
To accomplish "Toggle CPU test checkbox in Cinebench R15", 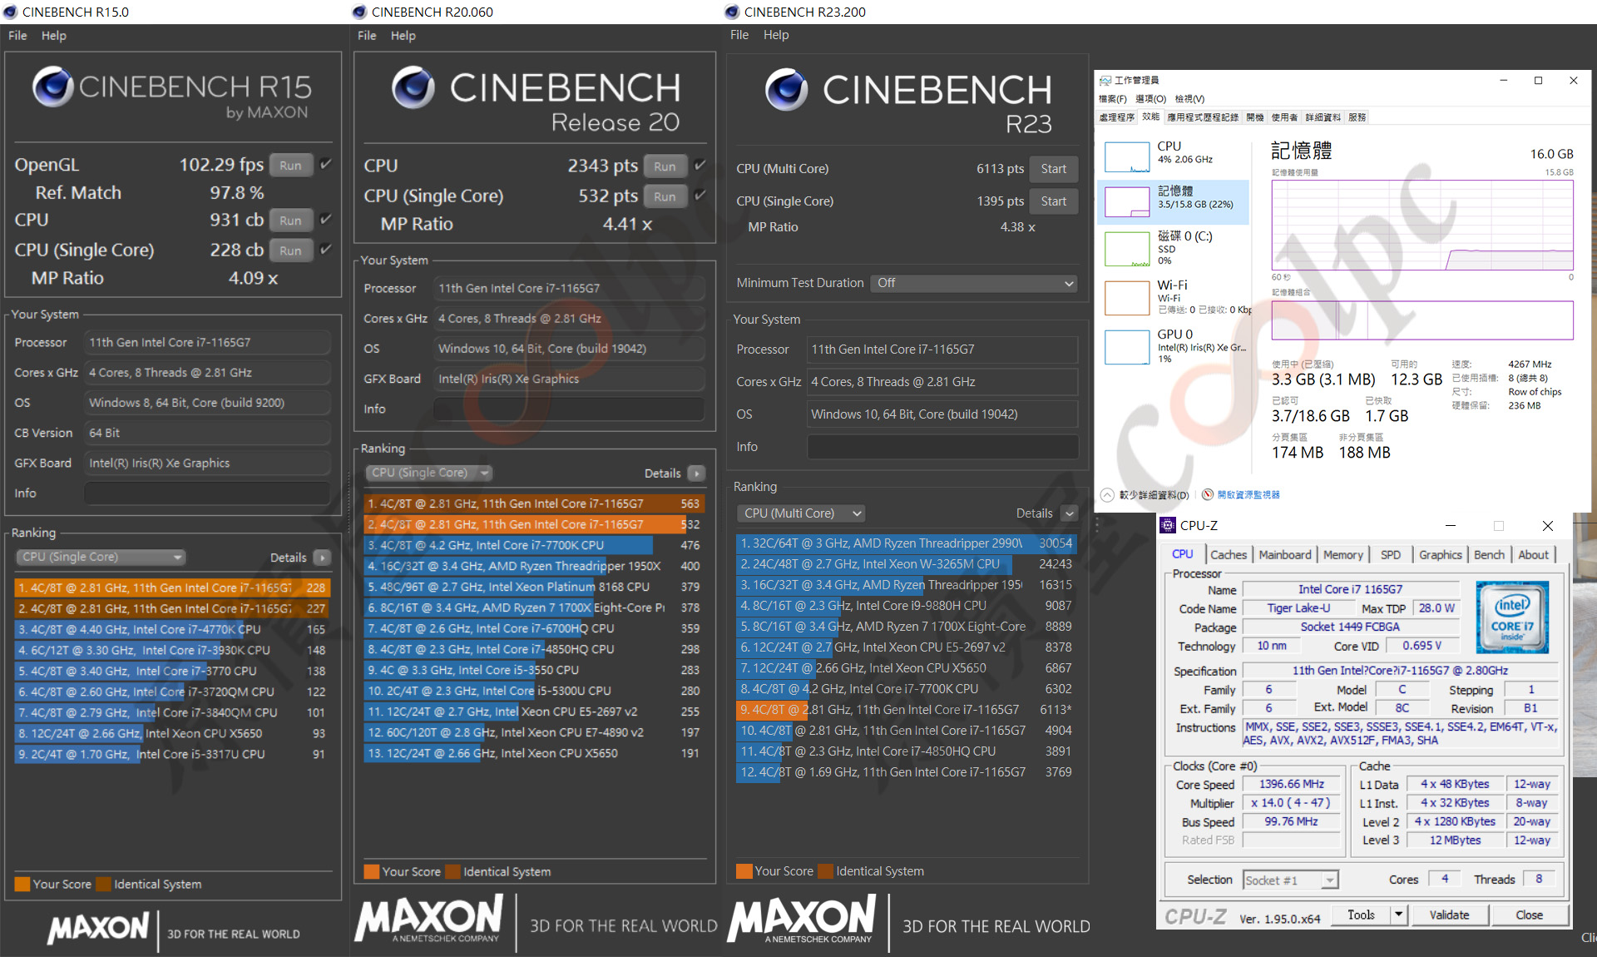I will point(326,219).
